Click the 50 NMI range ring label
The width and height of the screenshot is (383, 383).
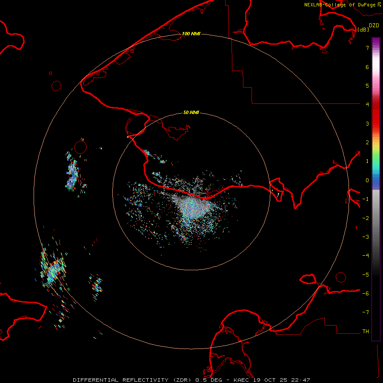click(191, 112)
